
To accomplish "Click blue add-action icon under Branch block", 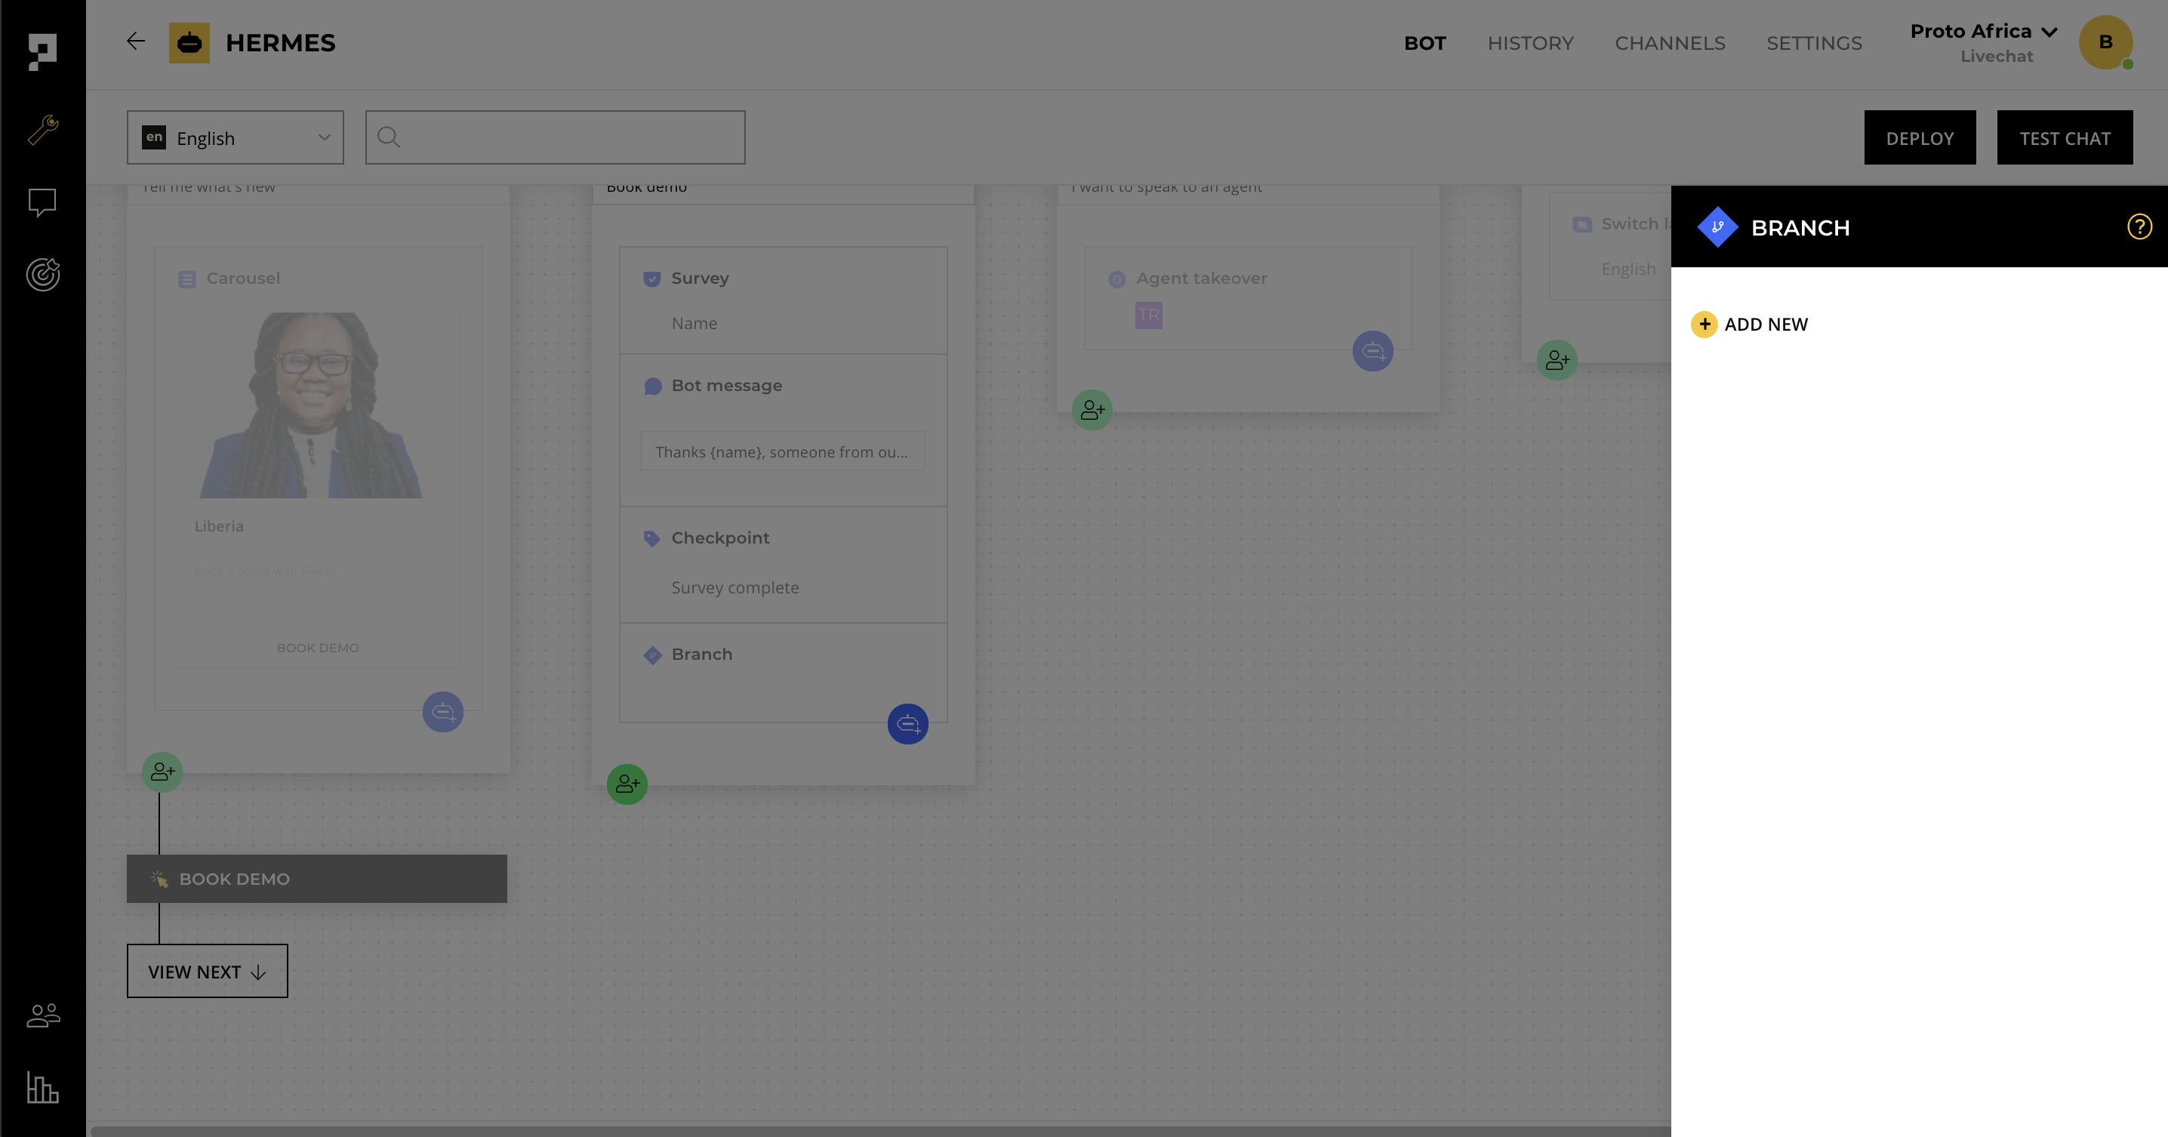I will tap(907, 724).
